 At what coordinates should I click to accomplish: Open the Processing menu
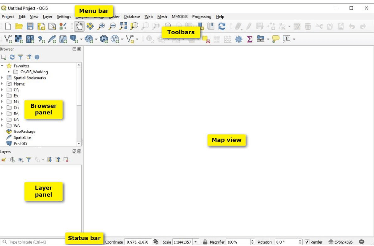point(201,17)
